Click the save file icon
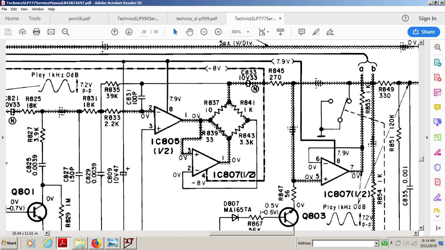 point(8,32)
